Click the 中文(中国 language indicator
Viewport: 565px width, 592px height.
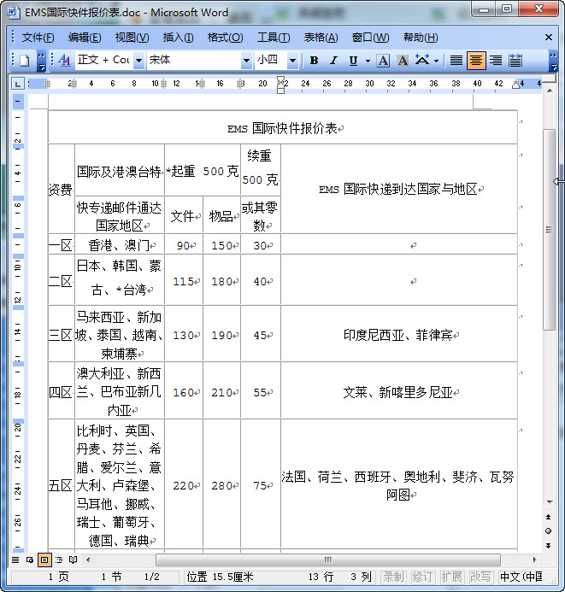pos(521,577)
